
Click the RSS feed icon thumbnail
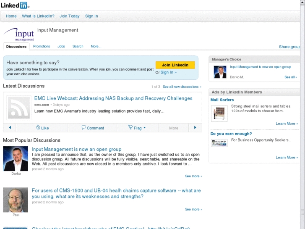19,108
